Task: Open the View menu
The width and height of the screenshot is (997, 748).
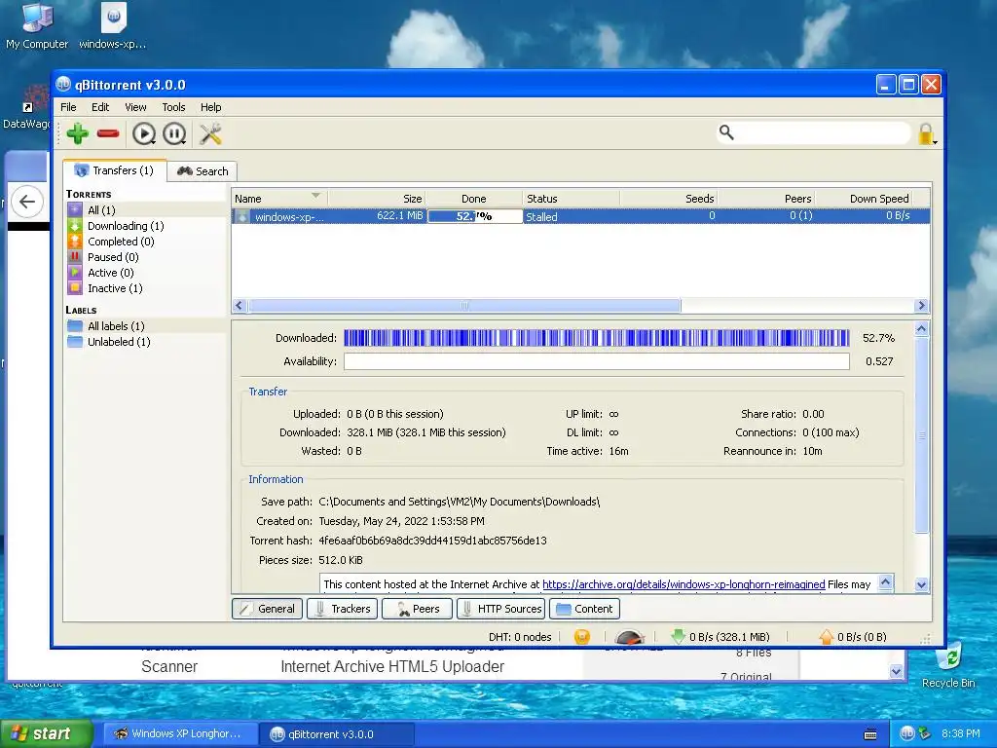Action: point(135,107)
